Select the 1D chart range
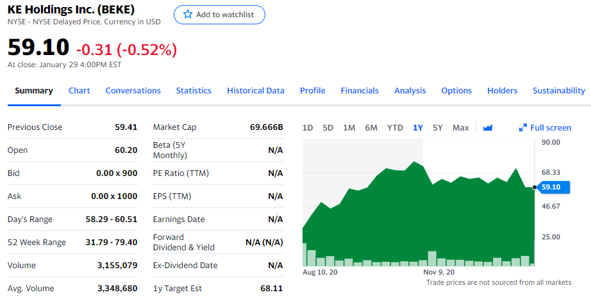Viewport: 591px width, 304px height. coord(308,128)
